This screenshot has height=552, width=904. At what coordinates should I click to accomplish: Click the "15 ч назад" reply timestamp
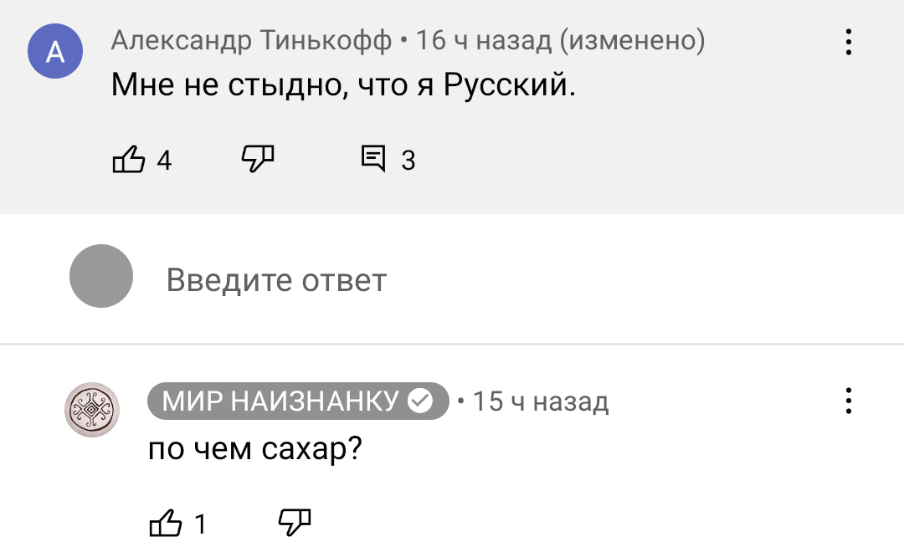(x=541, y=402)
